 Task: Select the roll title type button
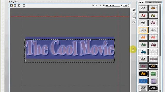click(15, 6)
